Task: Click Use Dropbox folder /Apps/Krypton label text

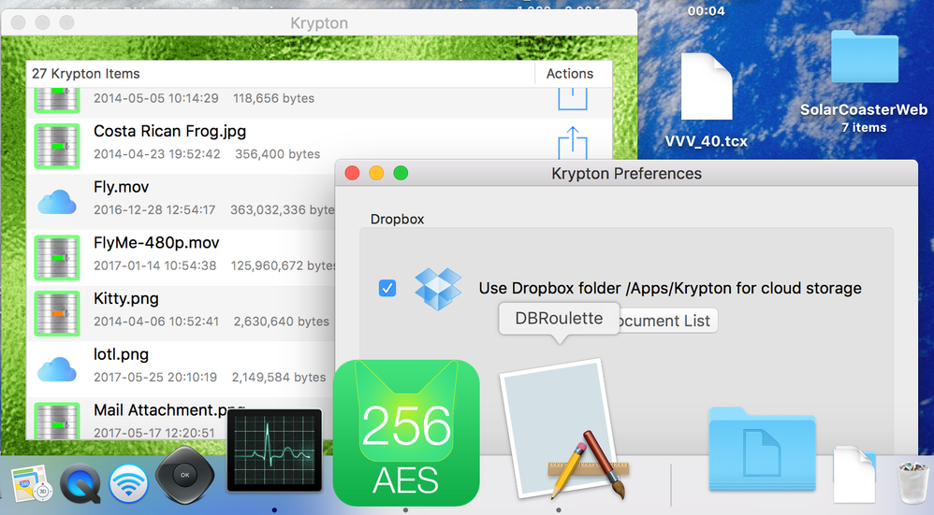Action: coord(670,289)
